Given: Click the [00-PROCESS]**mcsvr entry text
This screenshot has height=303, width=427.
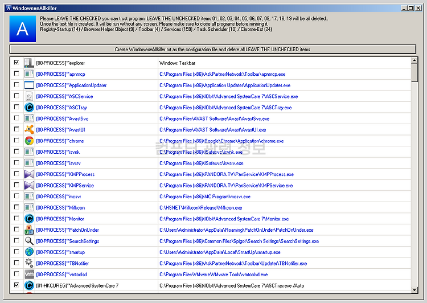Looking at the screenshot, I should pos(58,196).
